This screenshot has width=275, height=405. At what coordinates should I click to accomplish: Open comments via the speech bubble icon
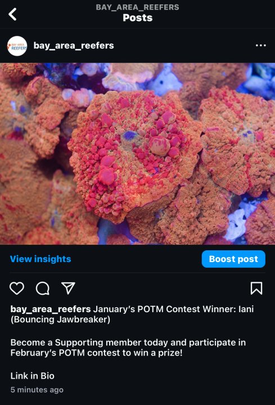(x=43, y=288)
